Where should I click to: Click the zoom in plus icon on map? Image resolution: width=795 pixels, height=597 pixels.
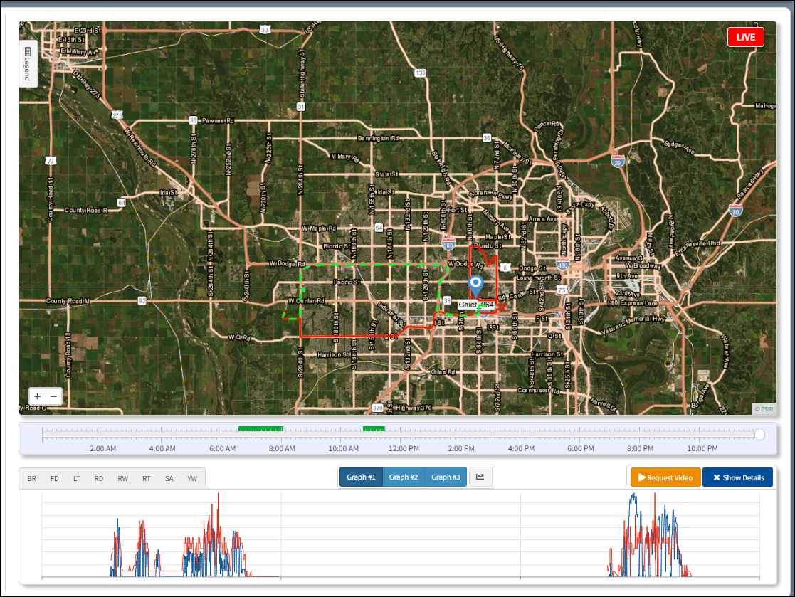(x=37, y=396)
